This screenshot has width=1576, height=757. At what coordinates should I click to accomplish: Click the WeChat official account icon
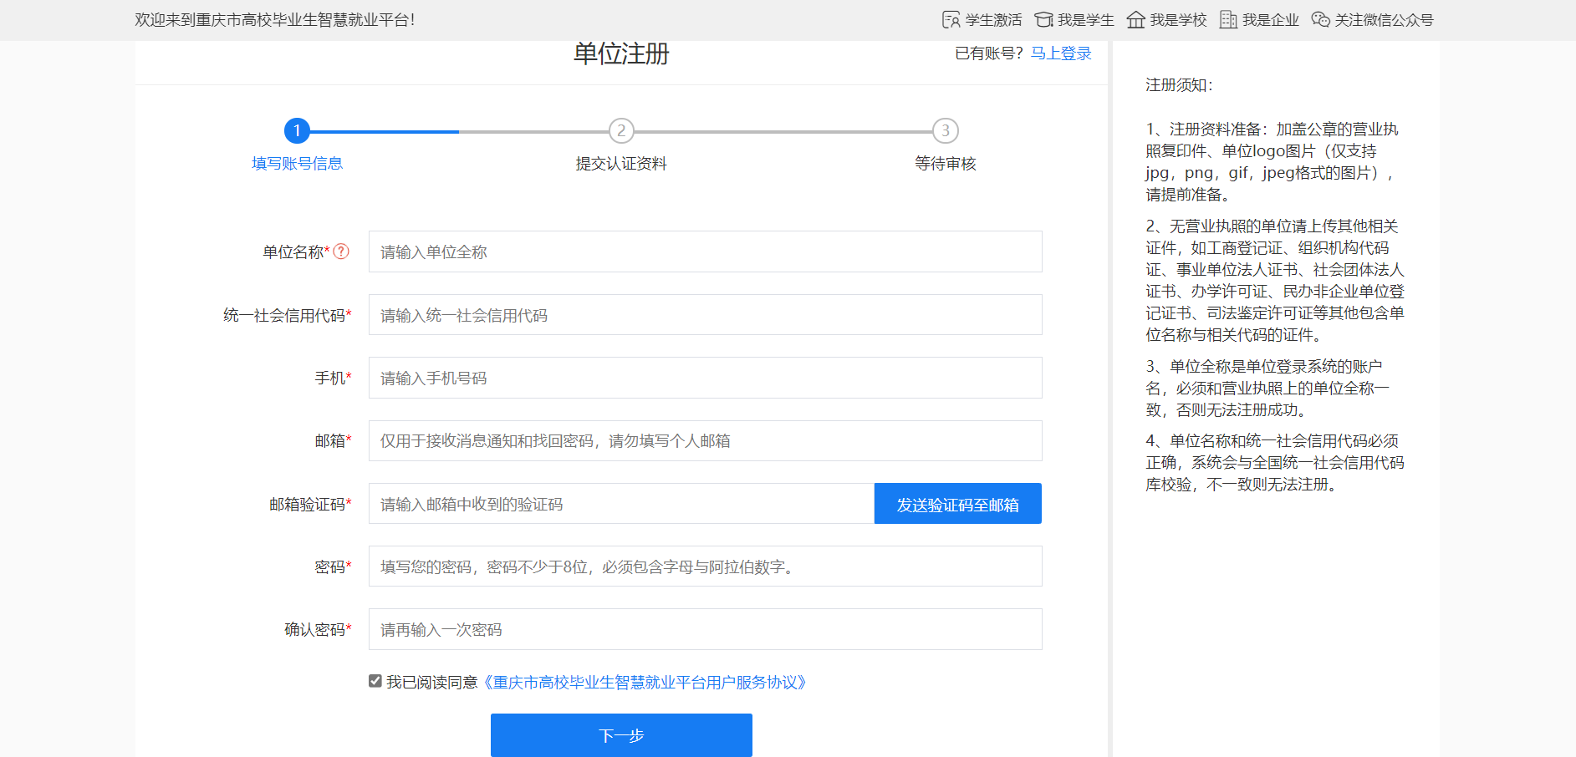[1320, 20]
